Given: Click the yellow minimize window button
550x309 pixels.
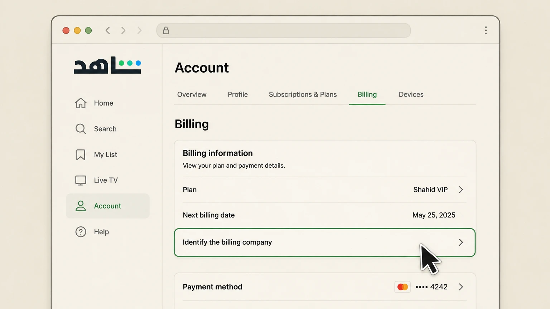Looking at the screenshot, I should pos(77,30).
